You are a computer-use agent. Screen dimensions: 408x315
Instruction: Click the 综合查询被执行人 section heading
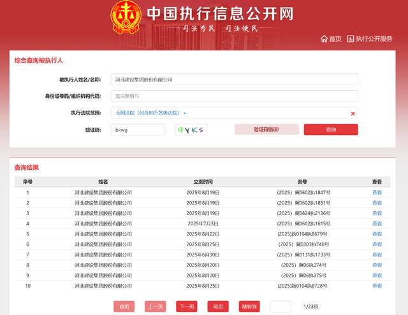(38, 60)
